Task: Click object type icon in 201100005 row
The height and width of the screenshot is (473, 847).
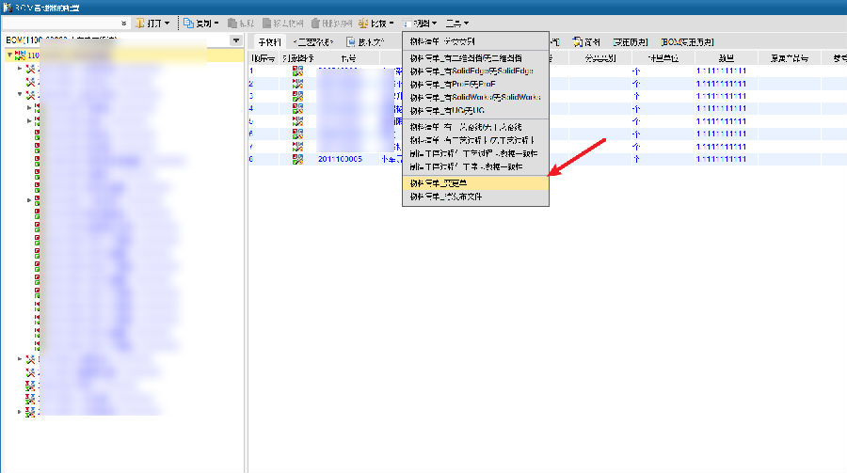Action: [x=297, y=159]
